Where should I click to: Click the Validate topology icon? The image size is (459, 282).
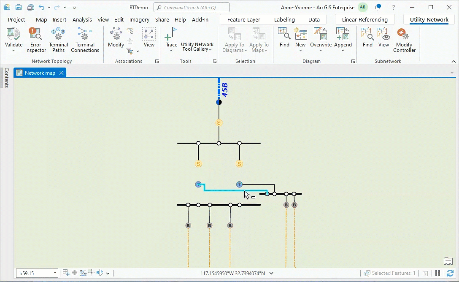point(13,34)
